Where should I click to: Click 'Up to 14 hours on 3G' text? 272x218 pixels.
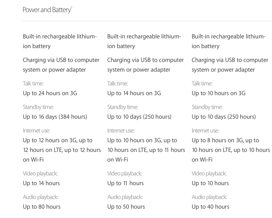[134, 93]
